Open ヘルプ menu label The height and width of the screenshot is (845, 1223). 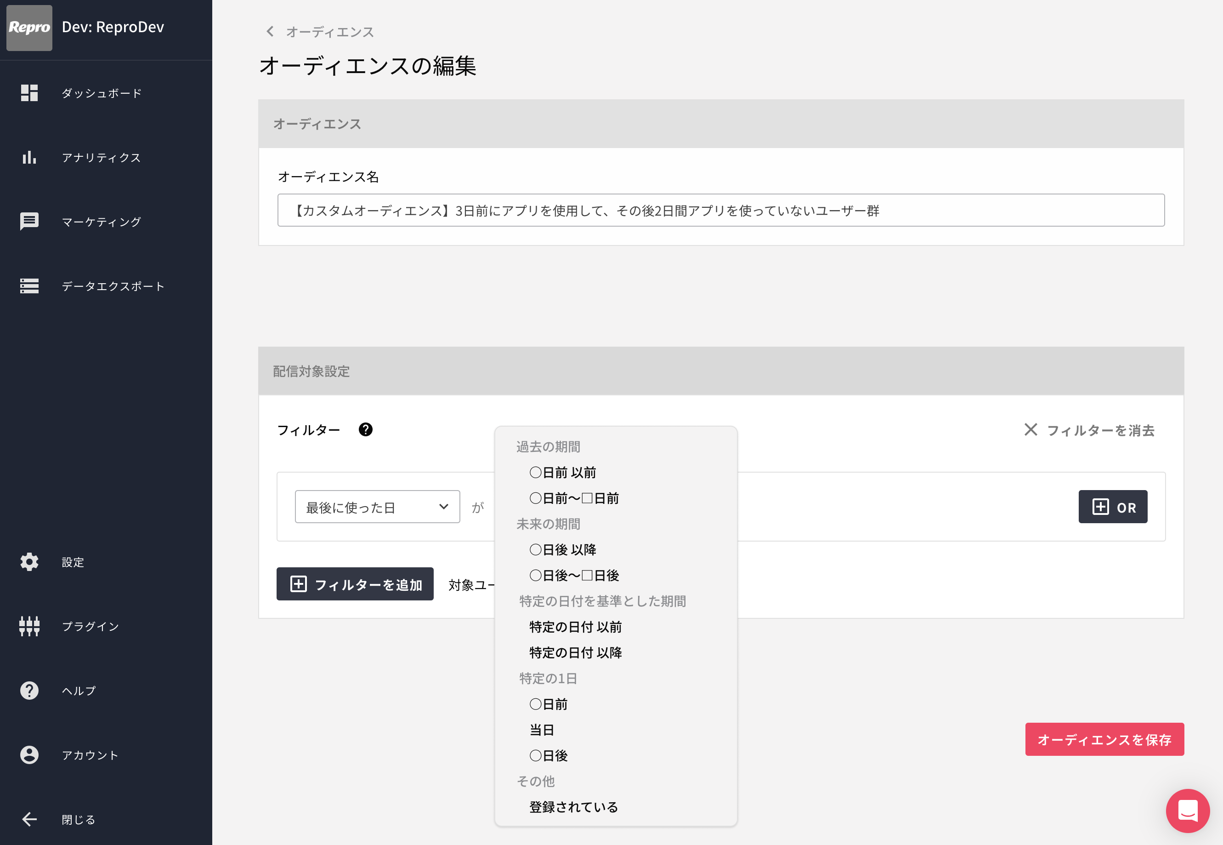pyautogui.click(x=79, y=691)
